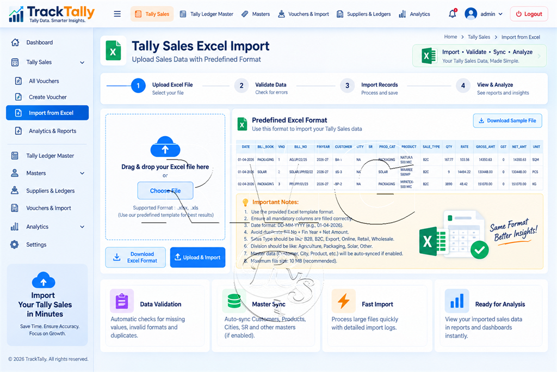Open the notifications bell

tap(452, 14)
